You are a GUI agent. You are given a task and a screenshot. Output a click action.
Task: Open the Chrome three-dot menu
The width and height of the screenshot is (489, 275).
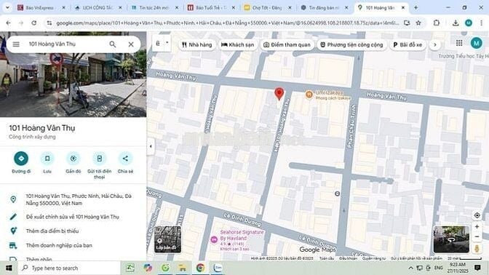482,23
